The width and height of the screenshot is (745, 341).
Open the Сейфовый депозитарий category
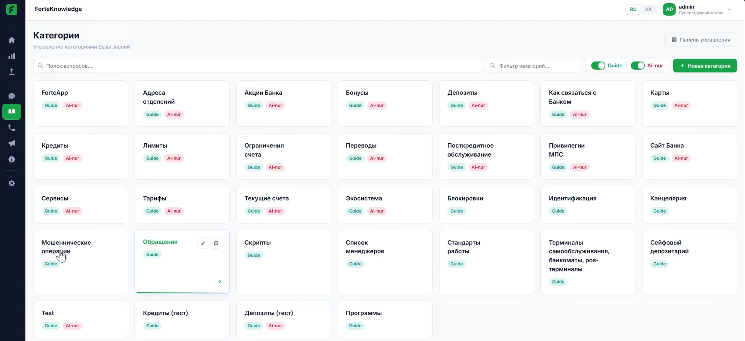point(689,262)
